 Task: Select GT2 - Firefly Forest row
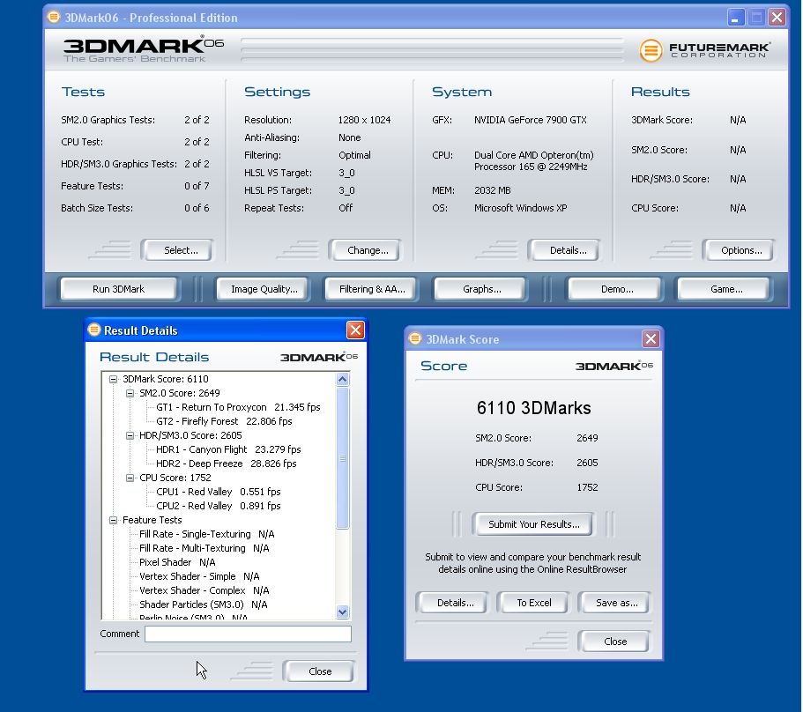click(224, 421)
